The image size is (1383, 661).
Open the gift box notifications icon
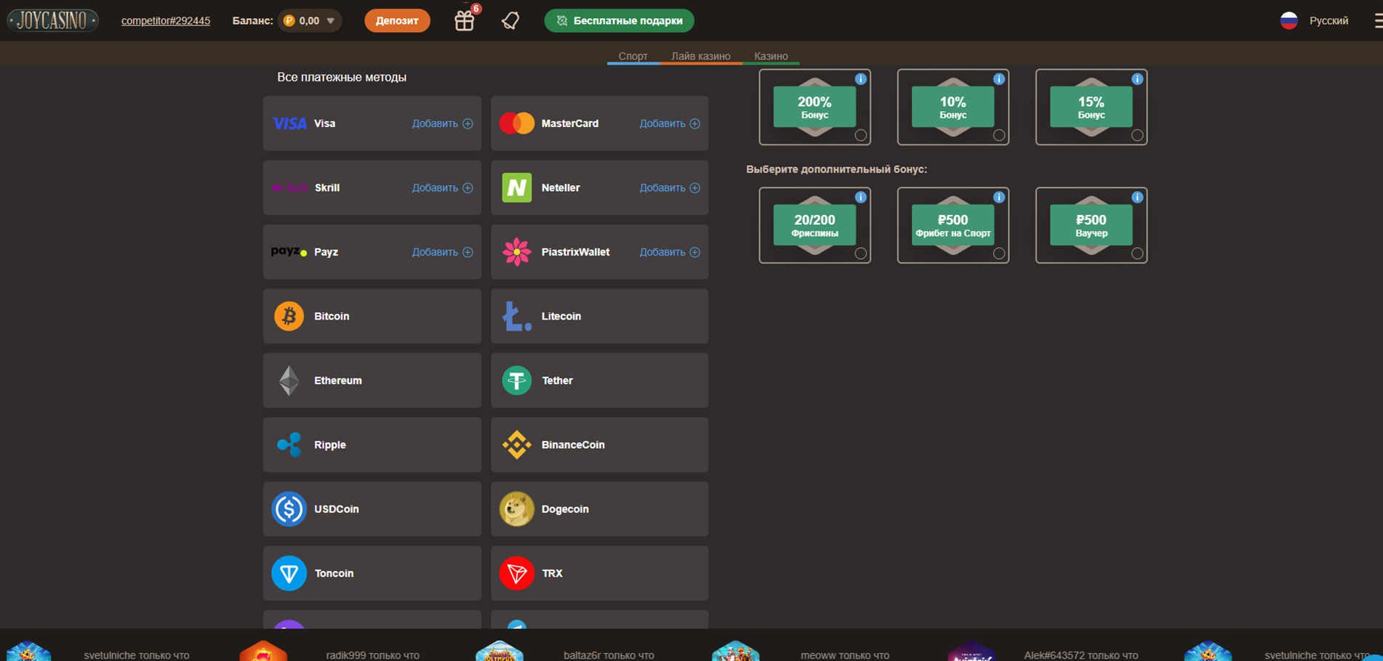click(465, 21)
